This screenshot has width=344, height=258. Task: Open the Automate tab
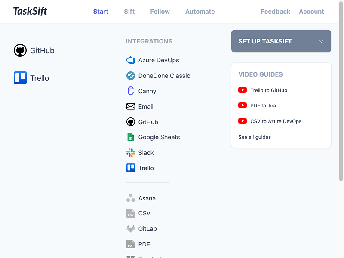coord(200,12)
